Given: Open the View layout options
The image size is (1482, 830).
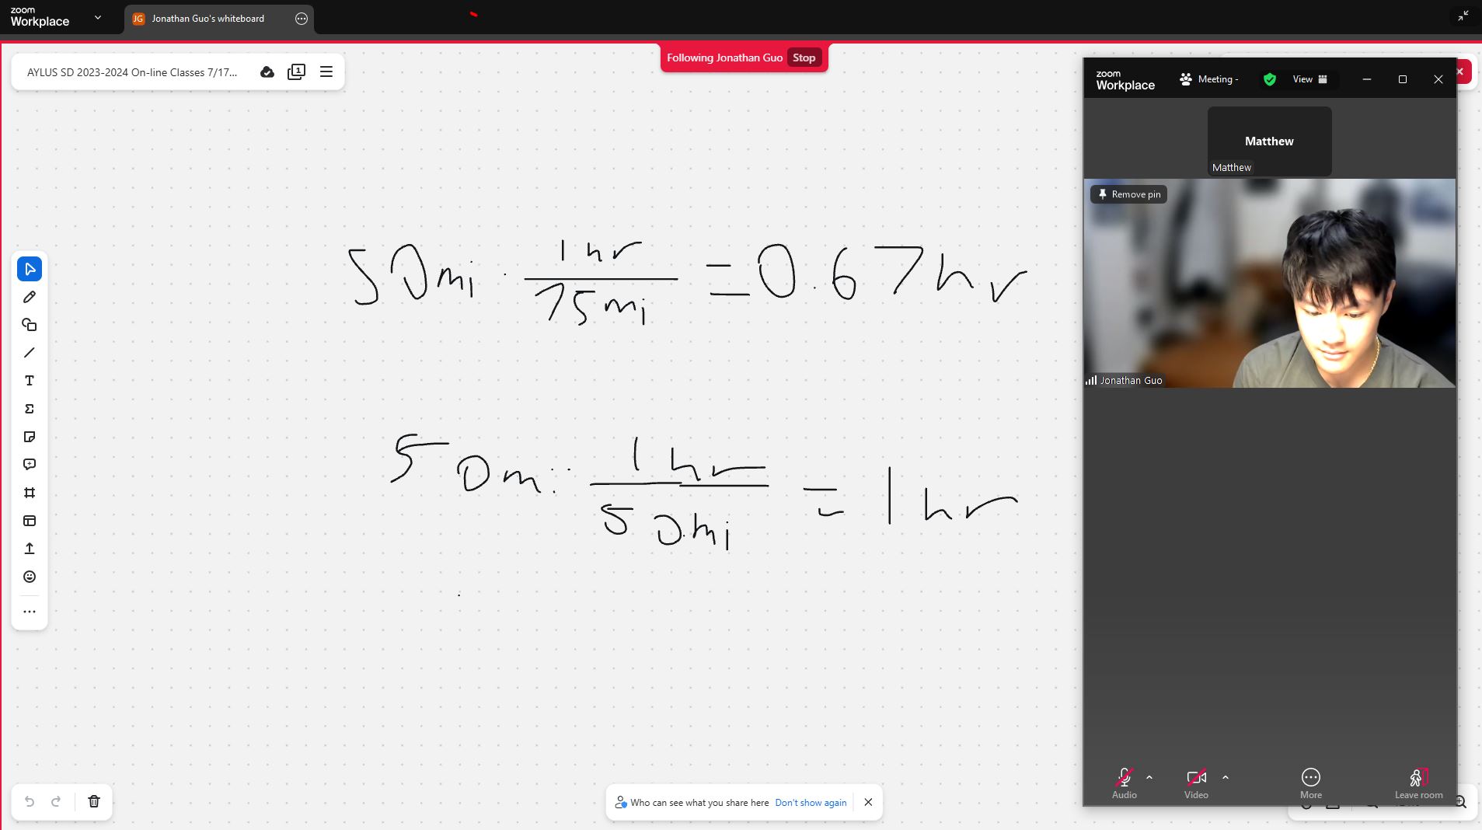Looking at the screenshot, I should (x=1309, y=79).
